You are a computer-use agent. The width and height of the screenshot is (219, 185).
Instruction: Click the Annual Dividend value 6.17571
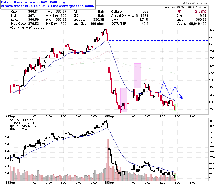(x=142, y=15)
